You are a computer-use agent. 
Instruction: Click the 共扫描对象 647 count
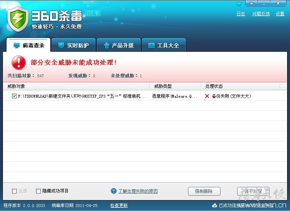[26, 76]
